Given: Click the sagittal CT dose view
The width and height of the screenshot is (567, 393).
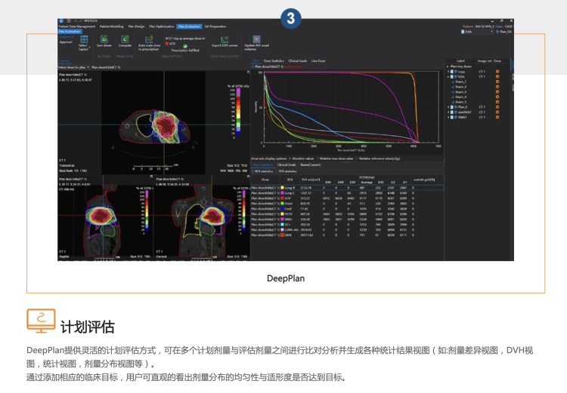Looking at the screenshot, I should click(x=106, y=217).
